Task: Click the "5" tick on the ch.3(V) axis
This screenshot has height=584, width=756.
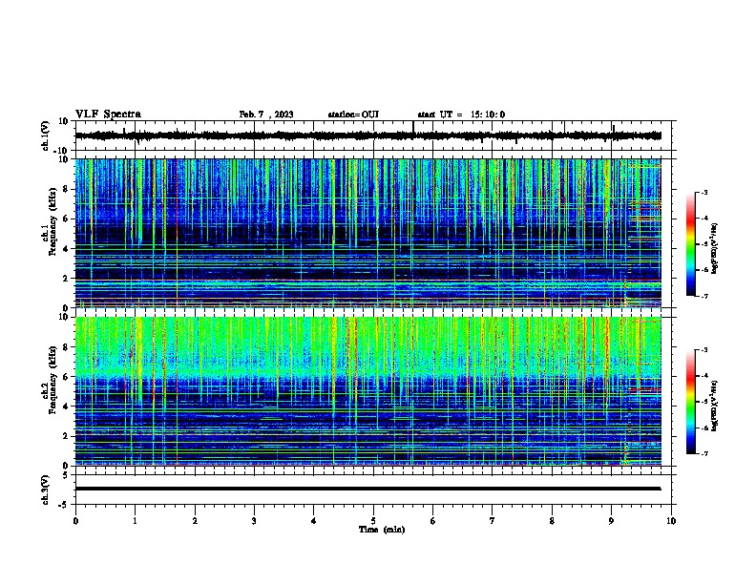Action: 66,475
